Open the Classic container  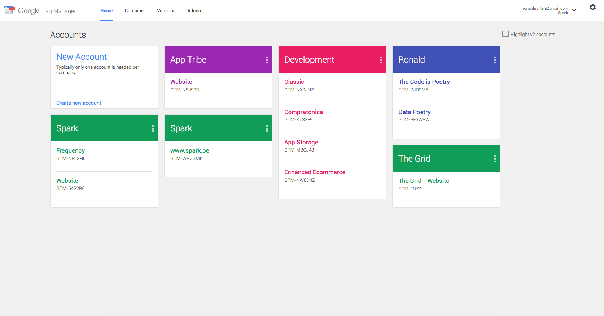coord(294,82)
